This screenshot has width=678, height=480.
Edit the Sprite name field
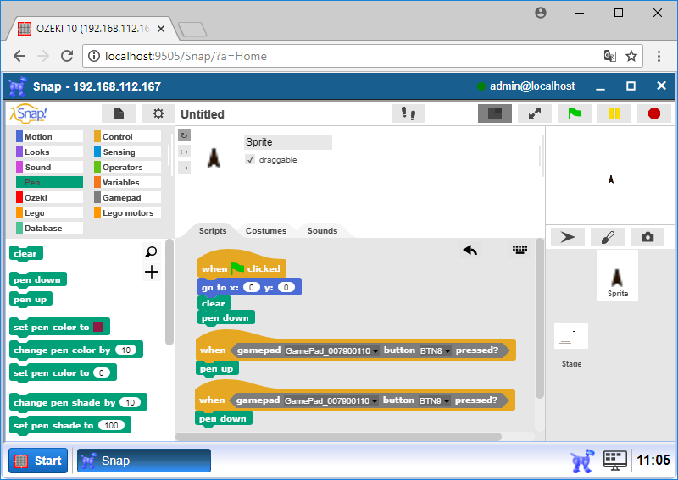coord(288,142)
